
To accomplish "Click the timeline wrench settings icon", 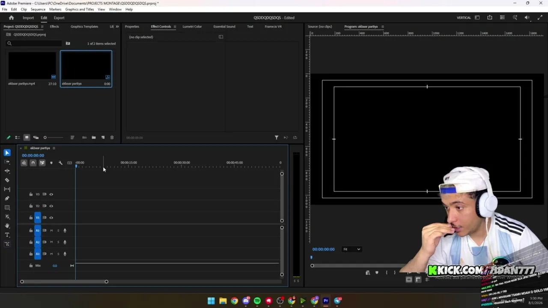I will (x=60, y=163).
